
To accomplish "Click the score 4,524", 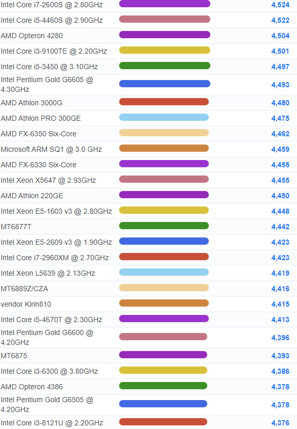I will [280, 5].
